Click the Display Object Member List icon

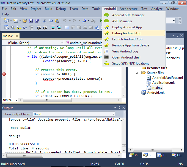pyautogui.click(x=6, y=27)
